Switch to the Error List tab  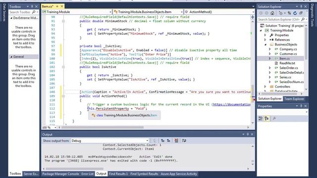87,174
